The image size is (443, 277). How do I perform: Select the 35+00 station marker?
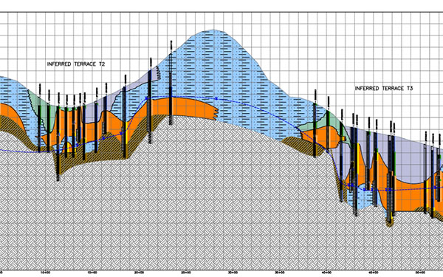point(279,273)
